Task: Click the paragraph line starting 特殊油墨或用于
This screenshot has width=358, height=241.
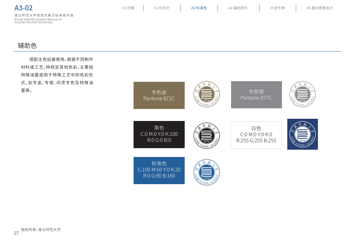Action: coord(57,75)
